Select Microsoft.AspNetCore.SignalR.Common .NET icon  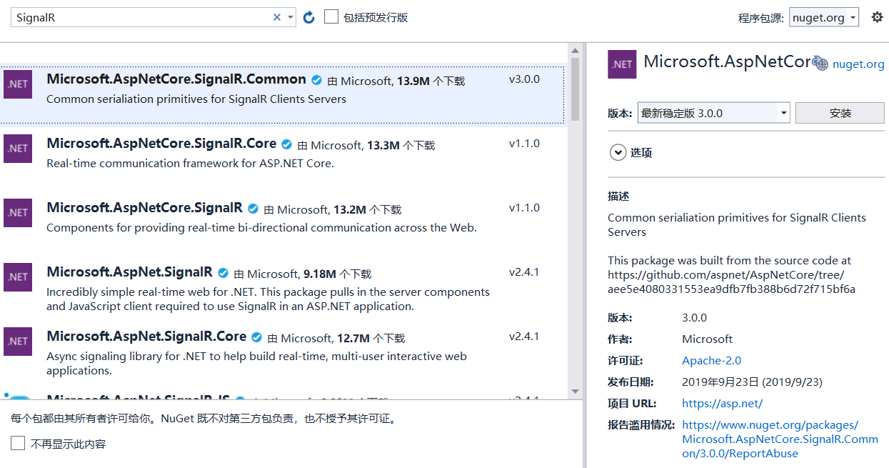[18, 84]
